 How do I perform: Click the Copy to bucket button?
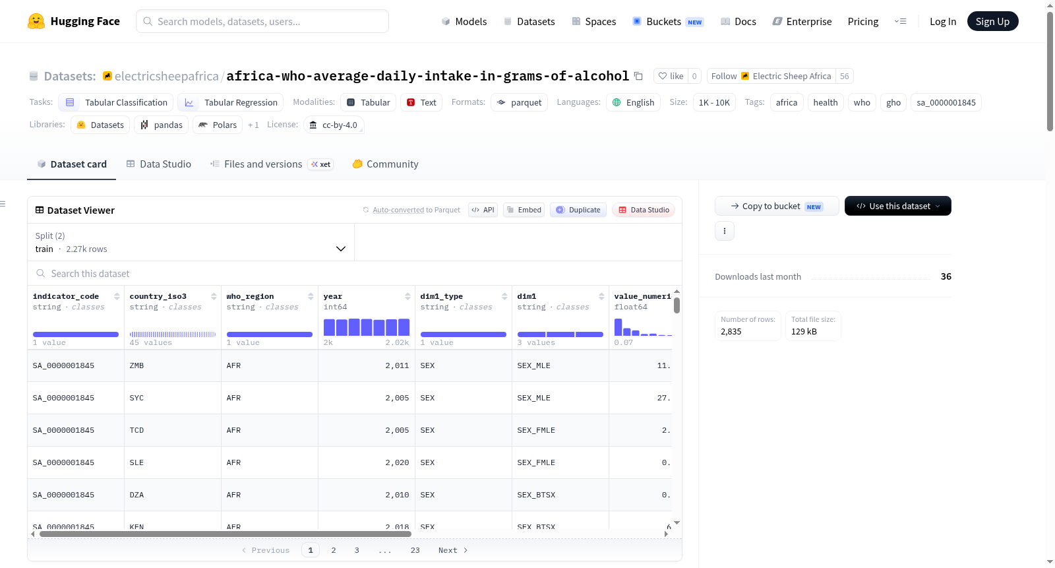click(777, 206)
